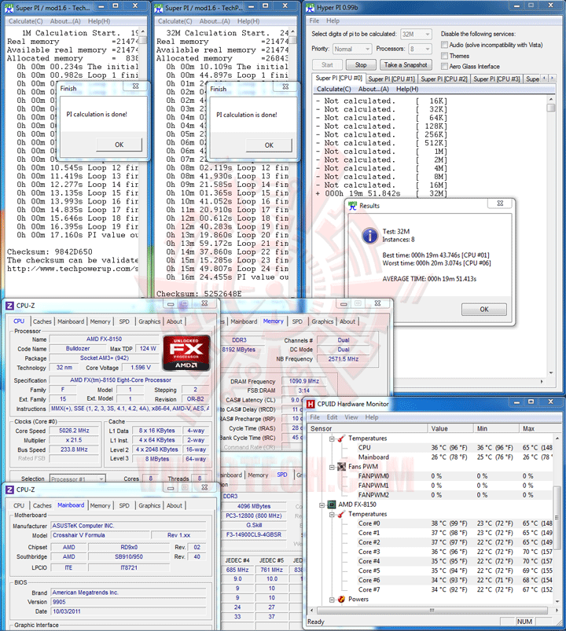Click the info icon in Results dialog

[370, 236]
